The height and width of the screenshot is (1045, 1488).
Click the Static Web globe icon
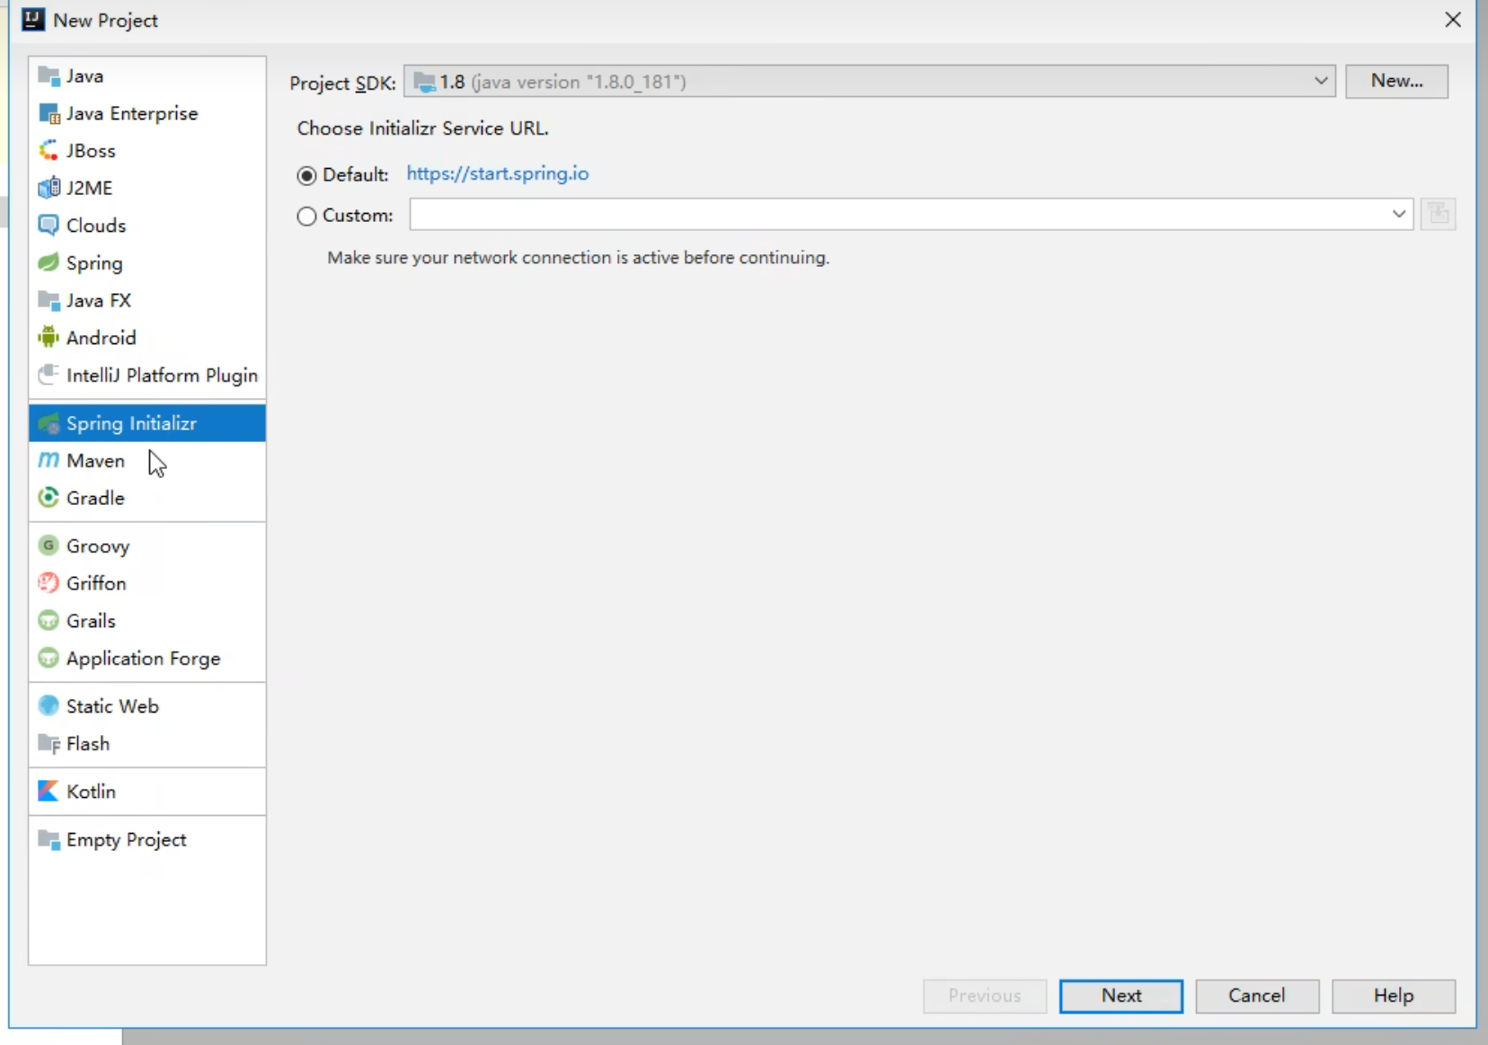[x=49, y=706]
